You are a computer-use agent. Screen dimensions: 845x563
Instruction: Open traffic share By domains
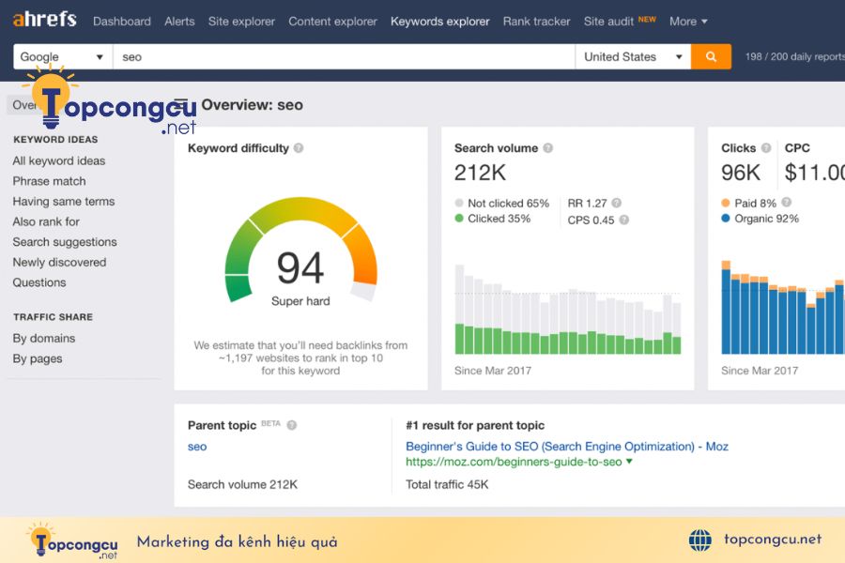click(x=43, y=339)
